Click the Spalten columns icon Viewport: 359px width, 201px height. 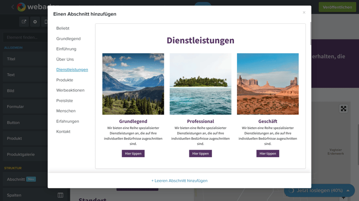(x=61, y=195)
